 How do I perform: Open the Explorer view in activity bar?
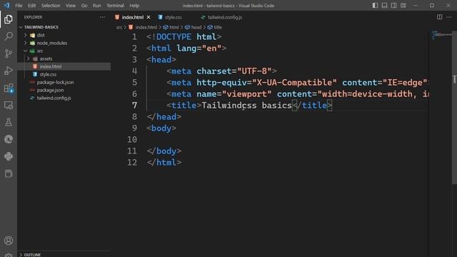pyautogui.click(x=9, y=19)
